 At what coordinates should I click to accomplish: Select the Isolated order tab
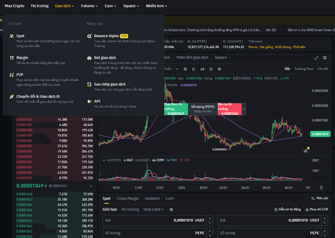[x=152, y=198]
